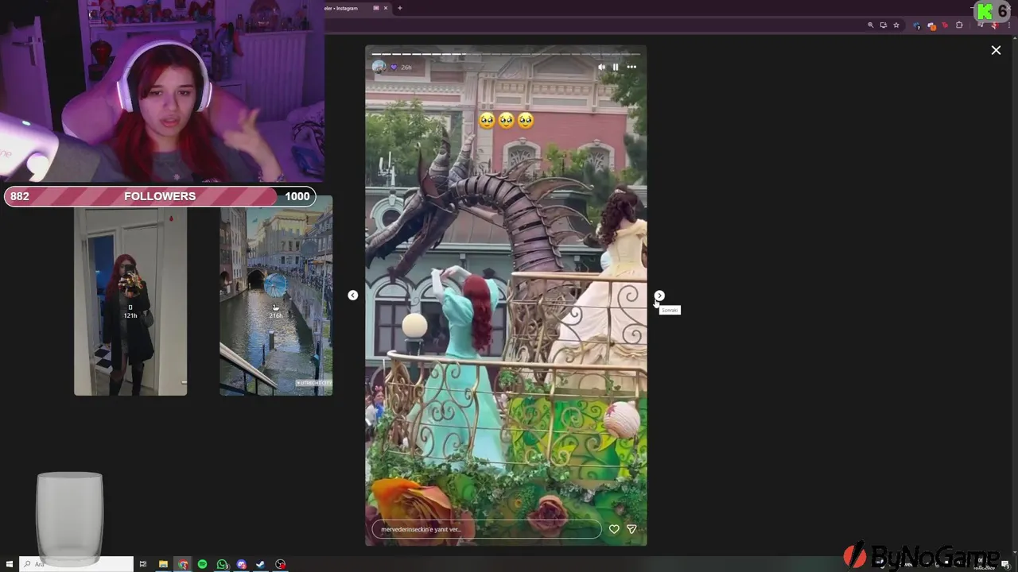1018x572 pixels.
Task: Close the story viewer with X
Action: click(996, 50)
